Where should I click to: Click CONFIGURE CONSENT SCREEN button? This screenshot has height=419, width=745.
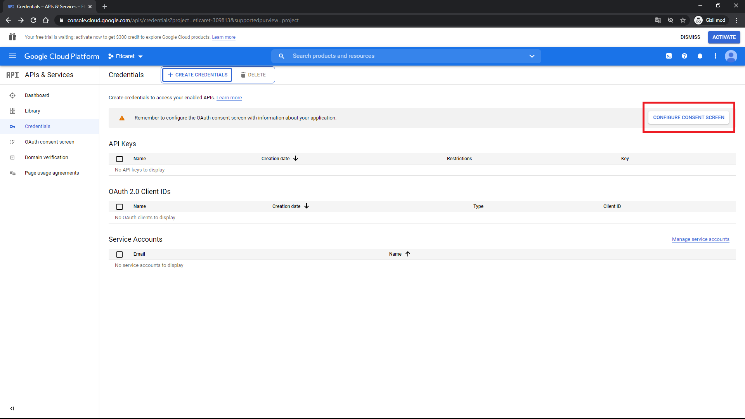689,118
